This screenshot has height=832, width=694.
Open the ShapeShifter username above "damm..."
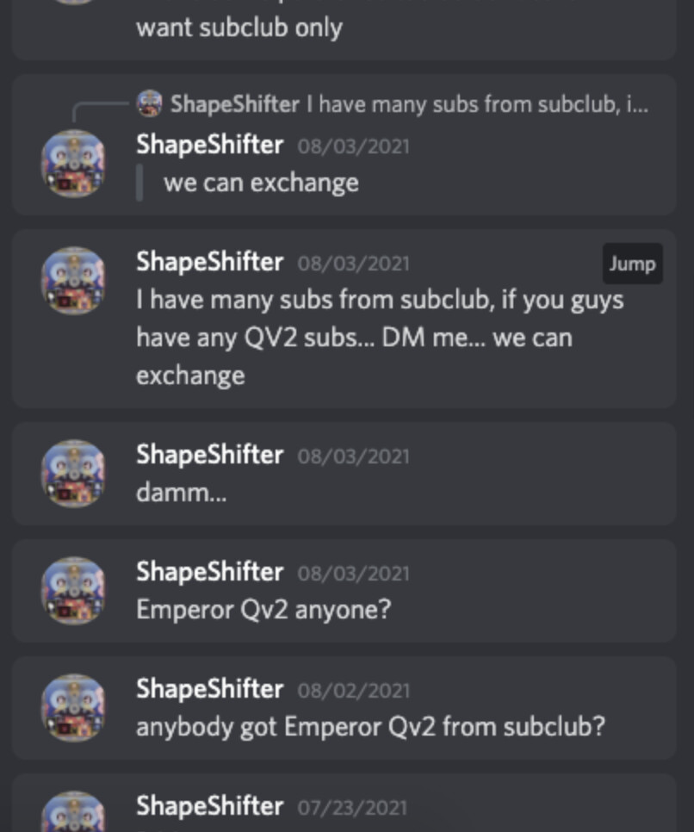[x=209, y=455]
